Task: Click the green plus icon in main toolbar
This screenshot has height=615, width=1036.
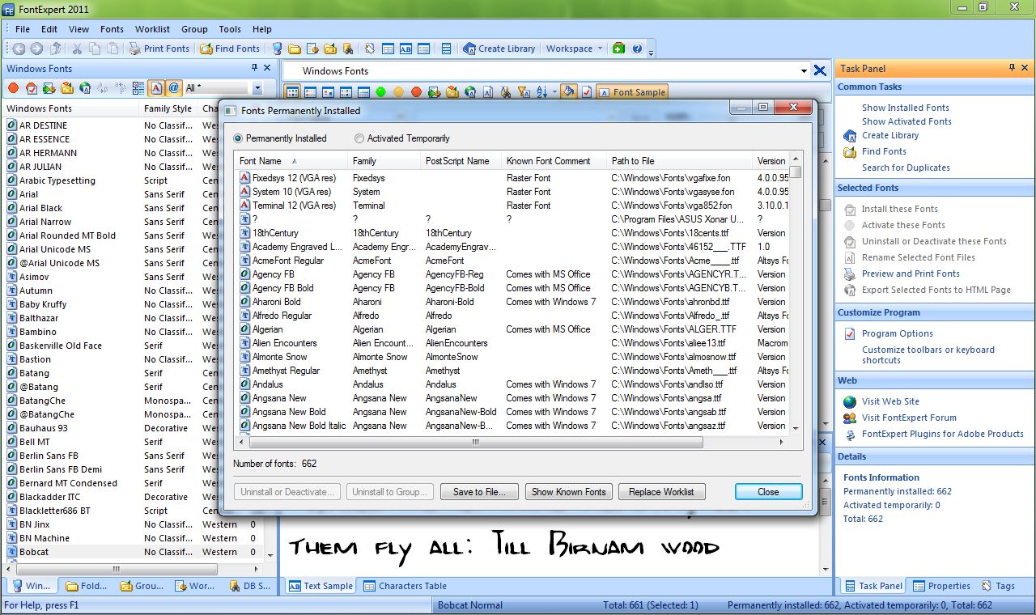Action: (619, 49)
